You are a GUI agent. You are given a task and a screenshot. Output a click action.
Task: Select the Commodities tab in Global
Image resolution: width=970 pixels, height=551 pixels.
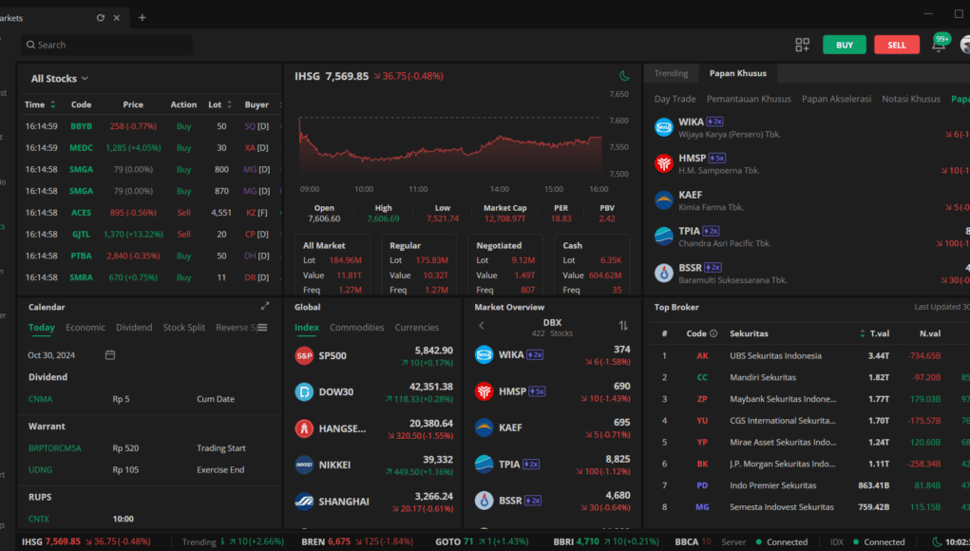[356, 328]
